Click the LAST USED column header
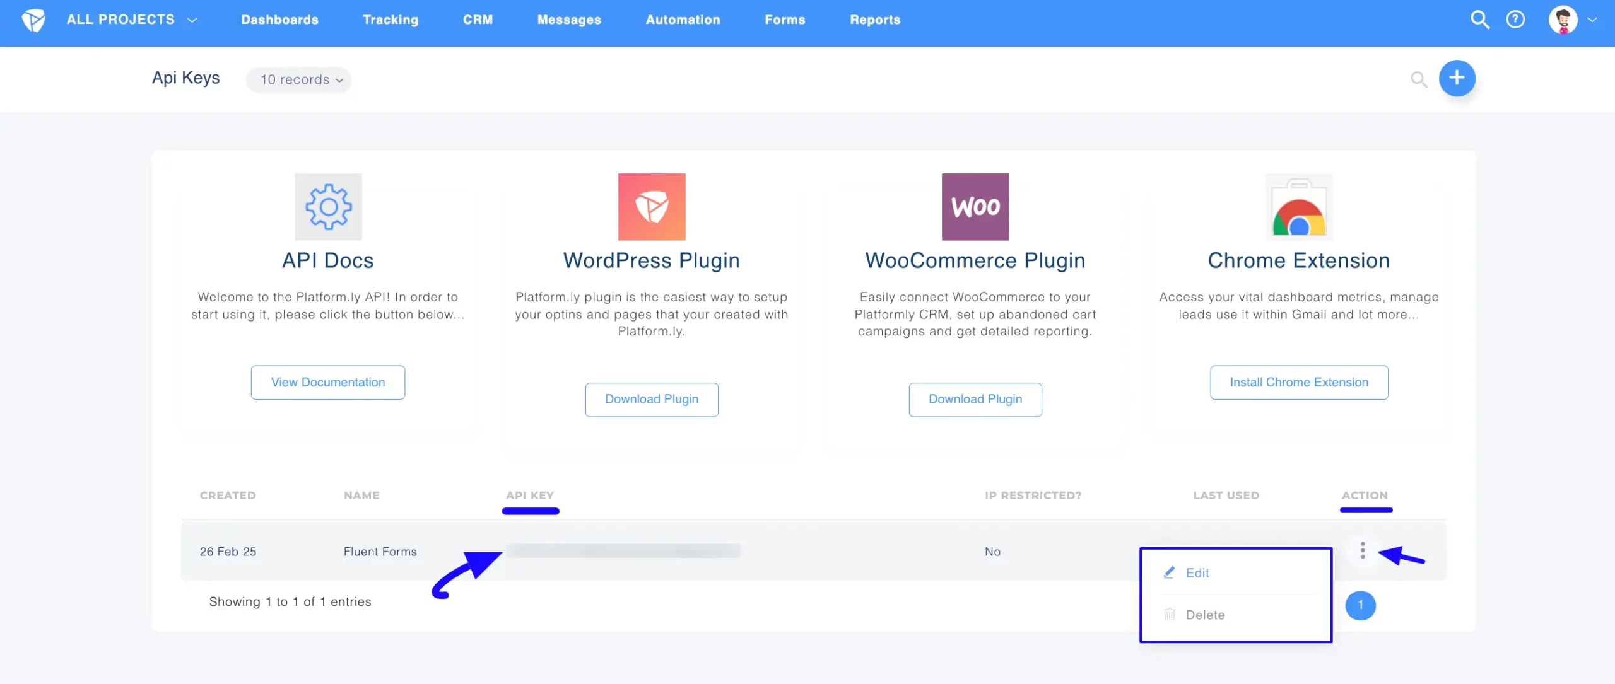Viewport: 1615px width, 684px height. tap(1226, 496)
